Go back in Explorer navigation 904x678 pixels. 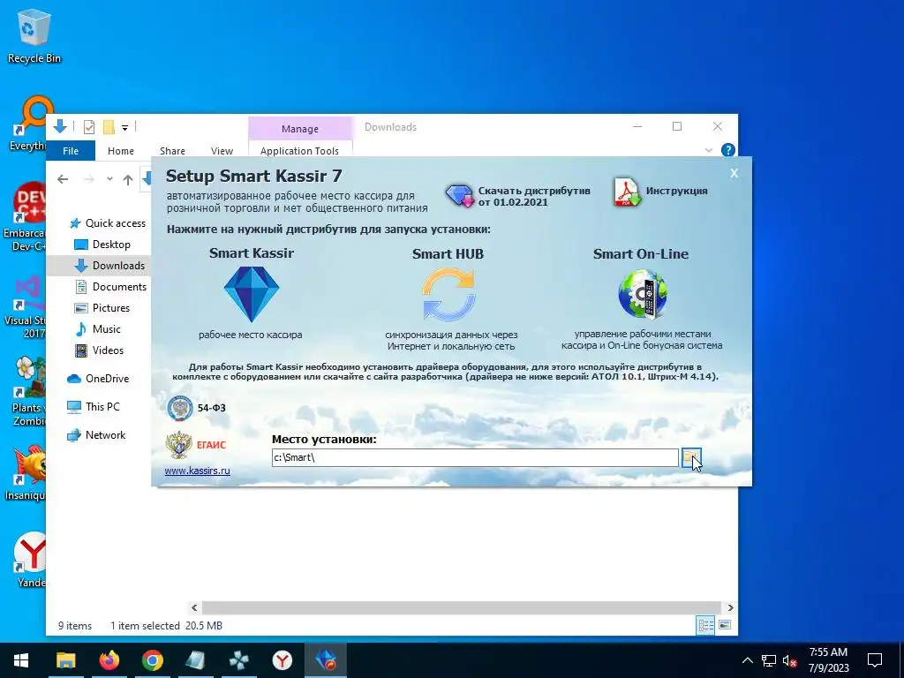point(63,179)
